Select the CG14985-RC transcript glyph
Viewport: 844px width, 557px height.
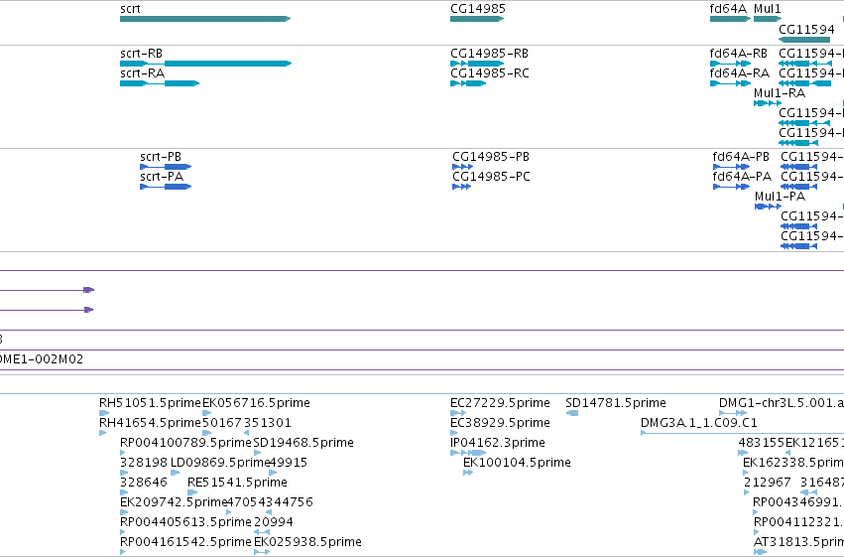click(x=468, y=83)
